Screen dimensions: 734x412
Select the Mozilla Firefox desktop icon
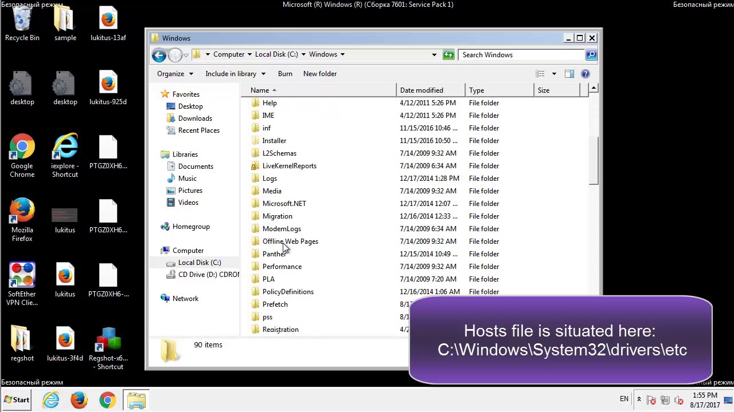coord(22,220)
